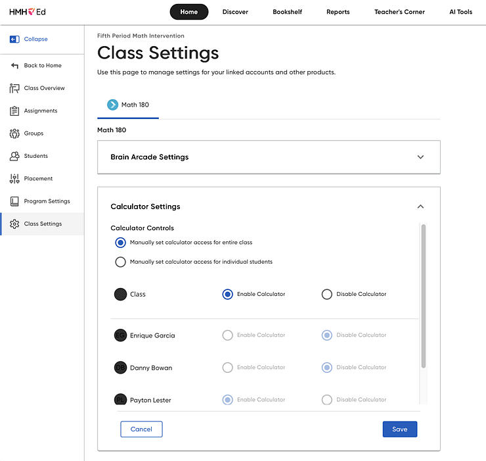
Task: Click the Payton Lester name
Action: (x=150, y=400)
